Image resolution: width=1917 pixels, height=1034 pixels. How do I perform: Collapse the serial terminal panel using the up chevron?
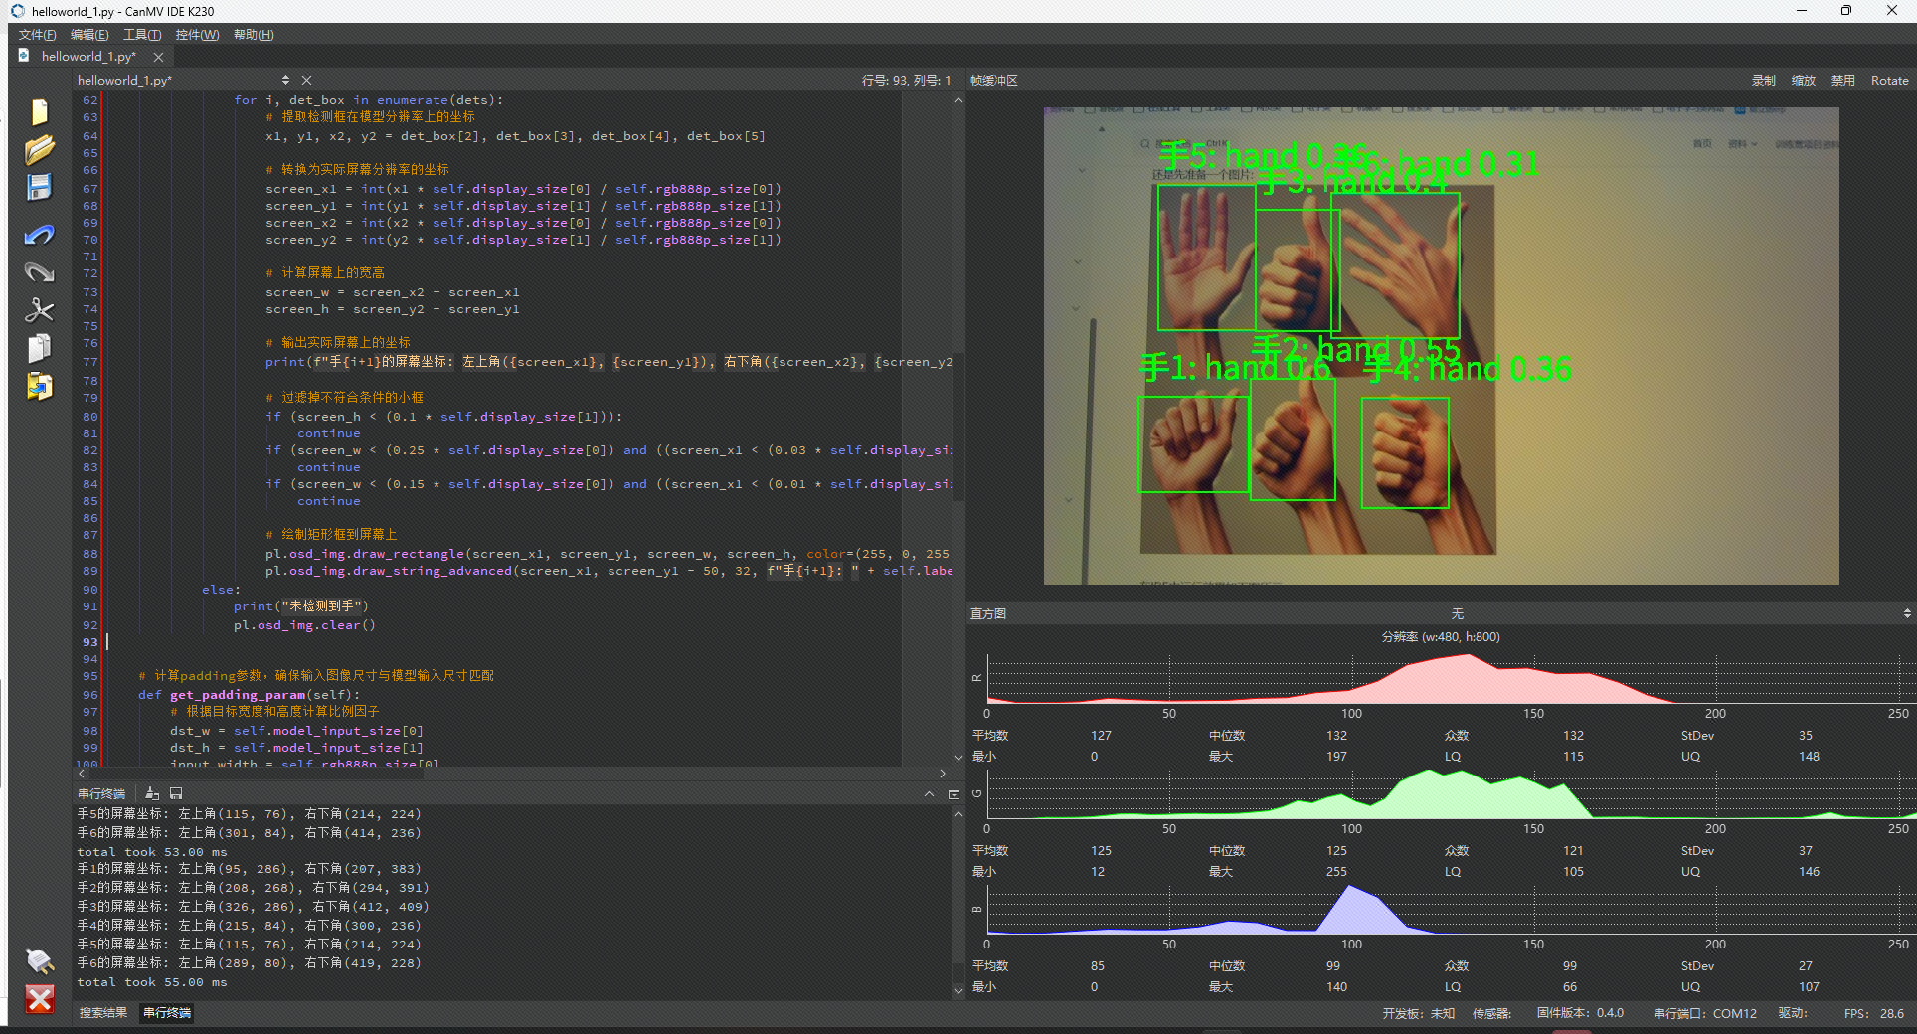(x=929, y=794)
